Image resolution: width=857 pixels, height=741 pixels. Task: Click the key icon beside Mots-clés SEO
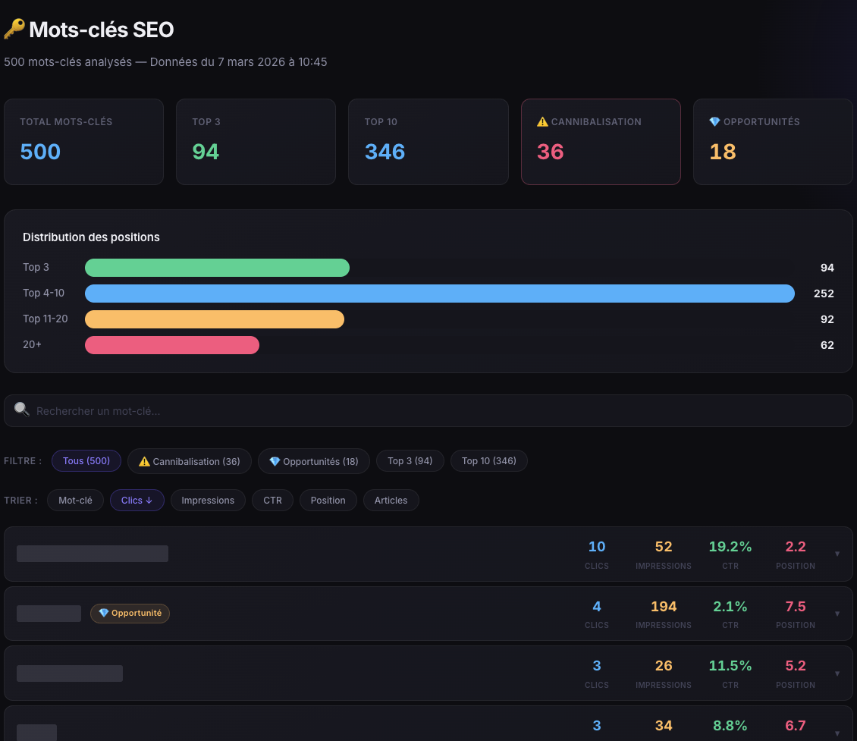[14, 30]
